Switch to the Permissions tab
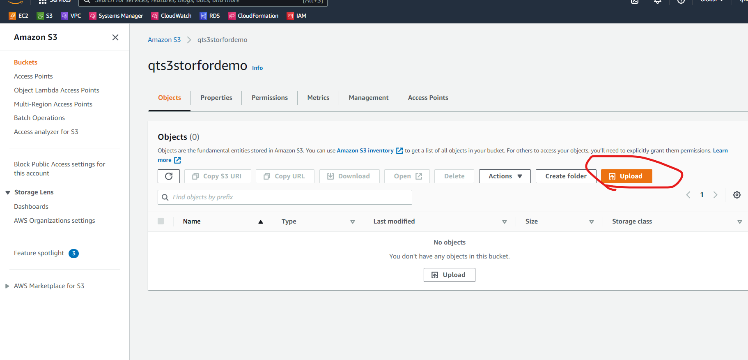The width and height of the screenshot is (748, 360). [x=270, y=98]
